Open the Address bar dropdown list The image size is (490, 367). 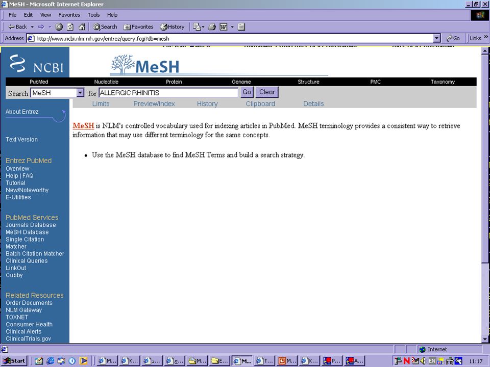tap(437, 38)
